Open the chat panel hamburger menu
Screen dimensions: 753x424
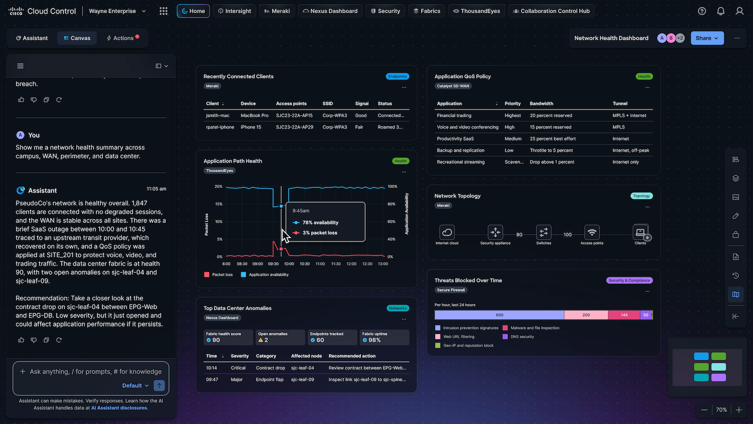[x=21, y=66]
